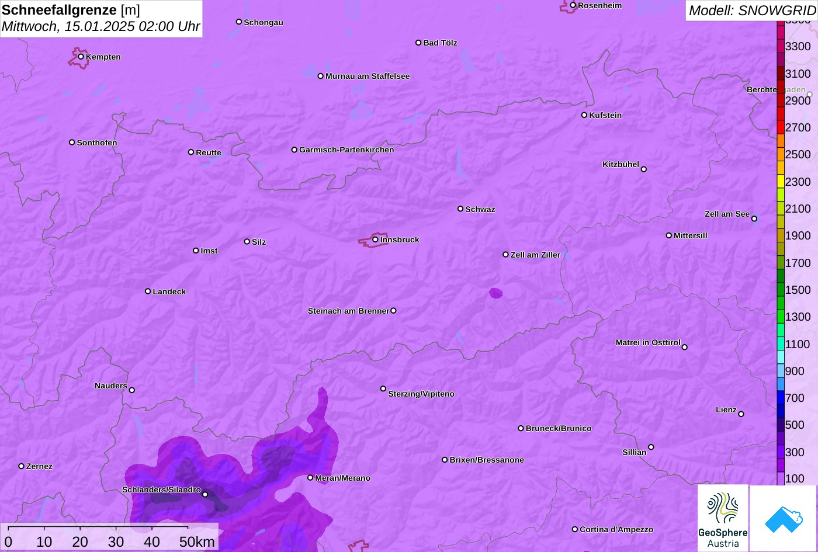Screen dimensions: 818x552
Task: Select the "Zell am Ziller" label
Action: tap(535, 255)
